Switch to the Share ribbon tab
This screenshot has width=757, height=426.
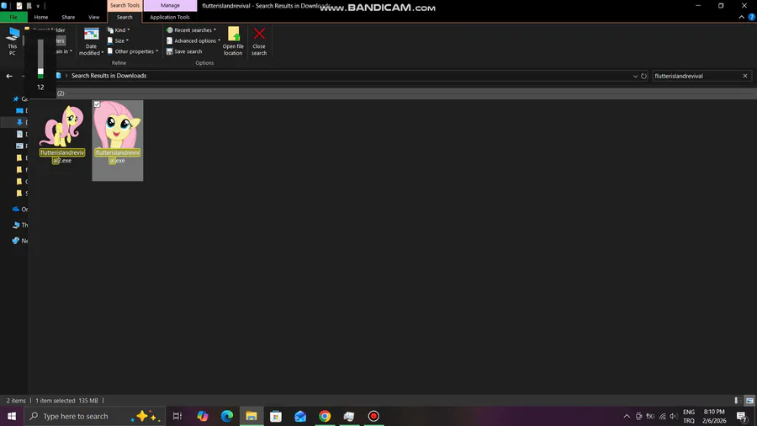click(x=68, y=17)
